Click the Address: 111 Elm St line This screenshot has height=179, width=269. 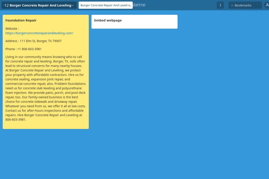[33, 41]
